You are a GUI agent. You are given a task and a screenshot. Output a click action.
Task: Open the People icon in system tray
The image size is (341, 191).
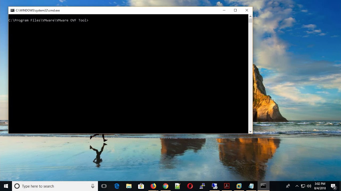coord(288,186)
